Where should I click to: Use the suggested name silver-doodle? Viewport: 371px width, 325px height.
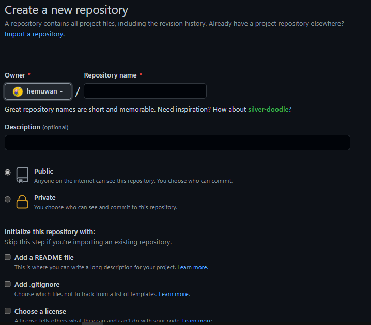point(268,109)
